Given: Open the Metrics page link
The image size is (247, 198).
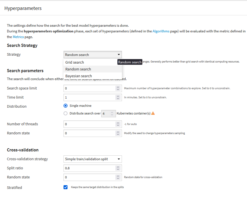Looking at the screenshot, I should click(x=18, y=37).
